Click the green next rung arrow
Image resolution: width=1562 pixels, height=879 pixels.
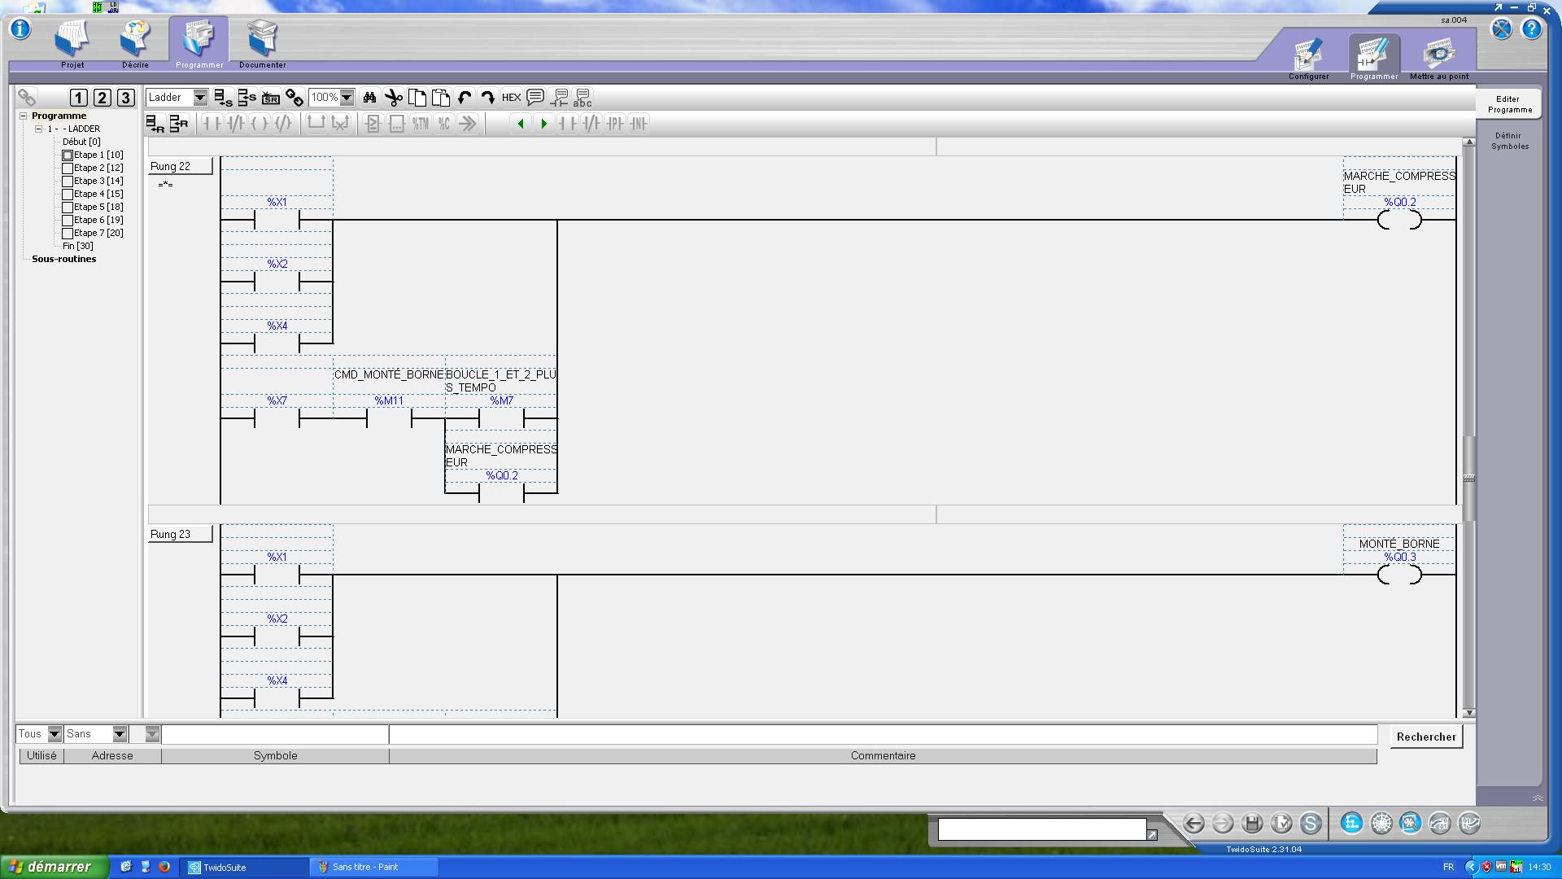(544, 124)
